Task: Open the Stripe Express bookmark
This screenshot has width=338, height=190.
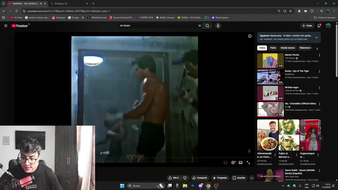Action: click(220, 18)
